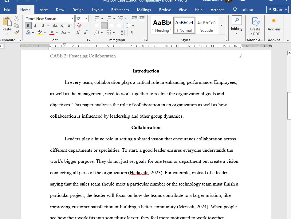The image size is (291, 219).
Task: Open the Font dialog launcher
Action: point(88,40)
